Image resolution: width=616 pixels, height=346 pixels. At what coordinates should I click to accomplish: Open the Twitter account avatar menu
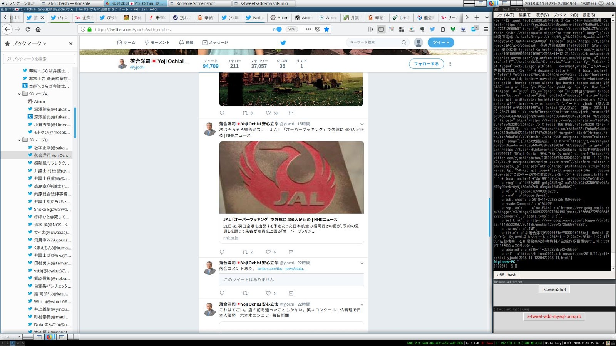click(x=418, y=42)
